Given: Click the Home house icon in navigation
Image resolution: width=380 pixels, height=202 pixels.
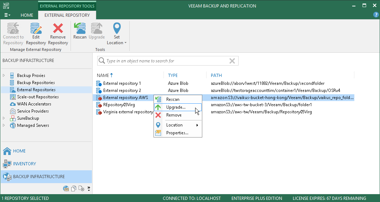Looking at the screenshot, I should (x=7, y=151).
